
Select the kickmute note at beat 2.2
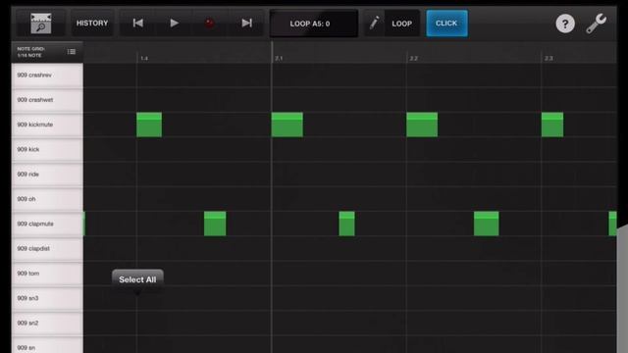click(422, 125)
